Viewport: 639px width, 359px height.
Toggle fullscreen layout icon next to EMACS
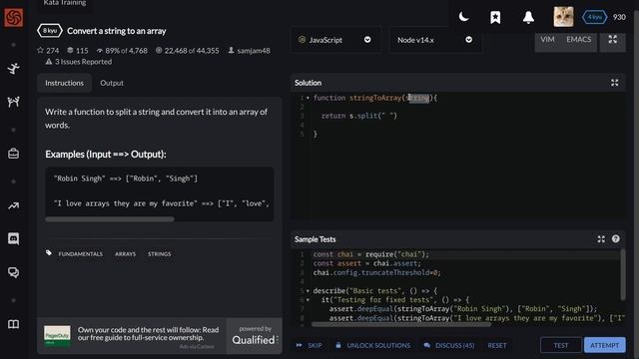tap(612, 39)
